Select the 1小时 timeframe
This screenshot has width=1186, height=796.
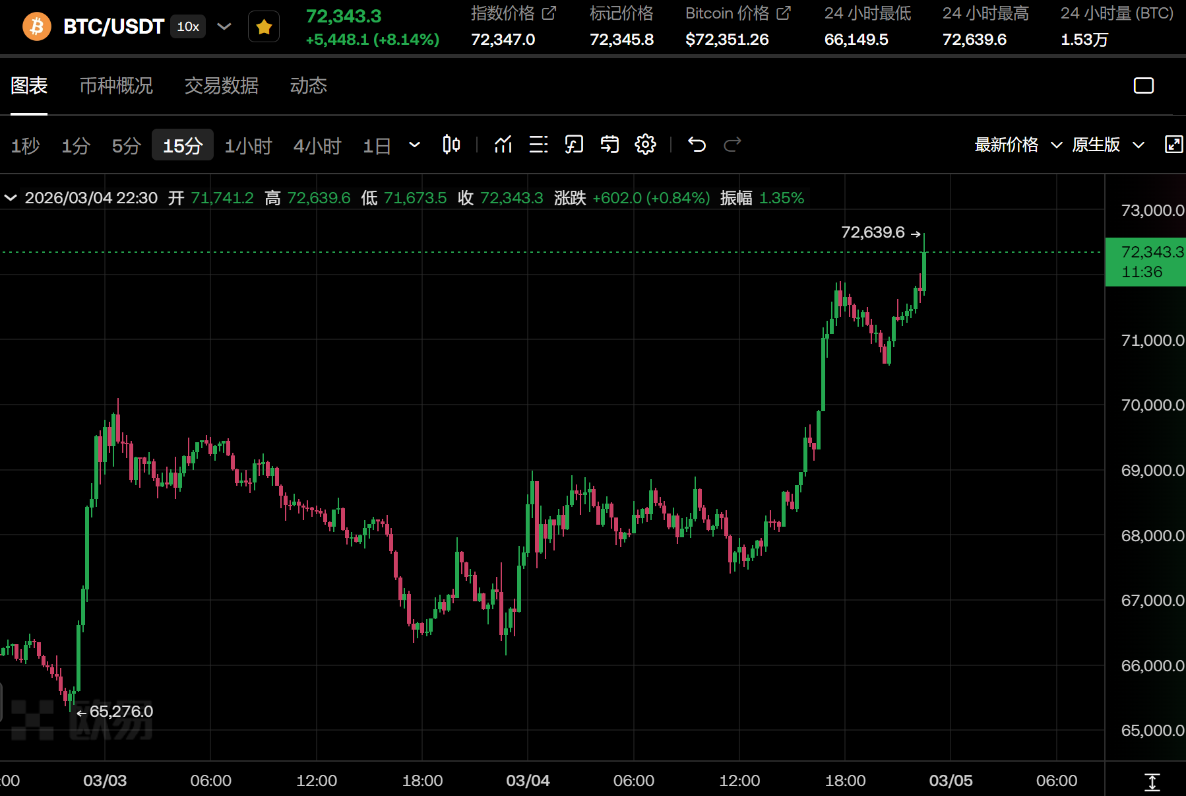click(248, 146)
